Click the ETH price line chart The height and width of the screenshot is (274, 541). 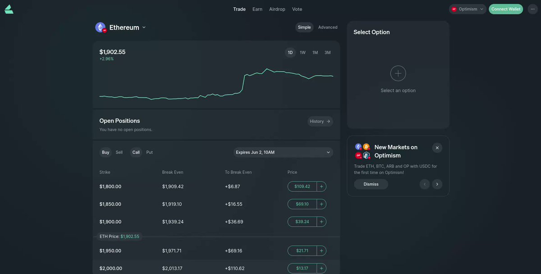(x=216, y=84)
